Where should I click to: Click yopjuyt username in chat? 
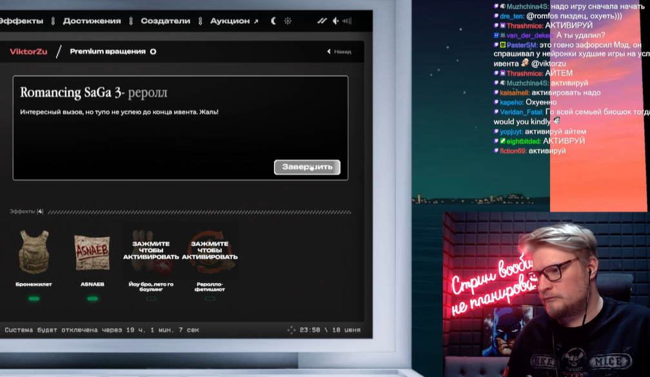(511, 132)
